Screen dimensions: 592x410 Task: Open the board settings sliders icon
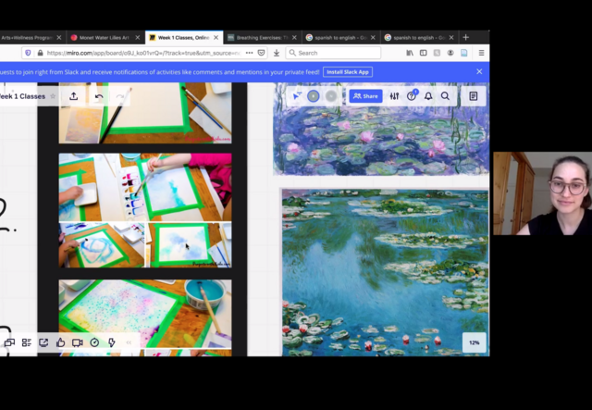(x=395, y=96)
